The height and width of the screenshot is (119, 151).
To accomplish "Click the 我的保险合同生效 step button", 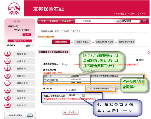I will pyautogui.click(x=126, y=42).
